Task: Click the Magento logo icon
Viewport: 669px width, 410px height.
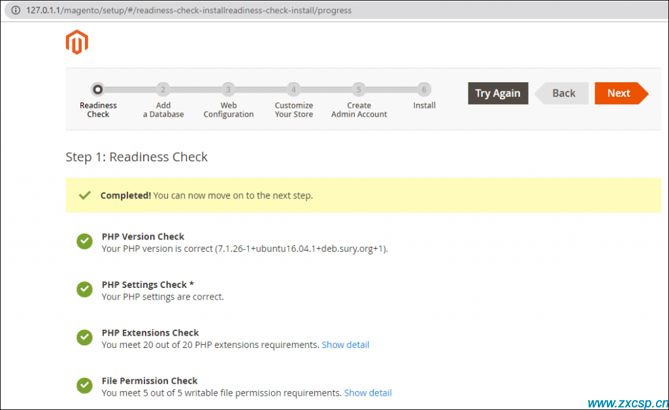Action: tap(77, 42)
